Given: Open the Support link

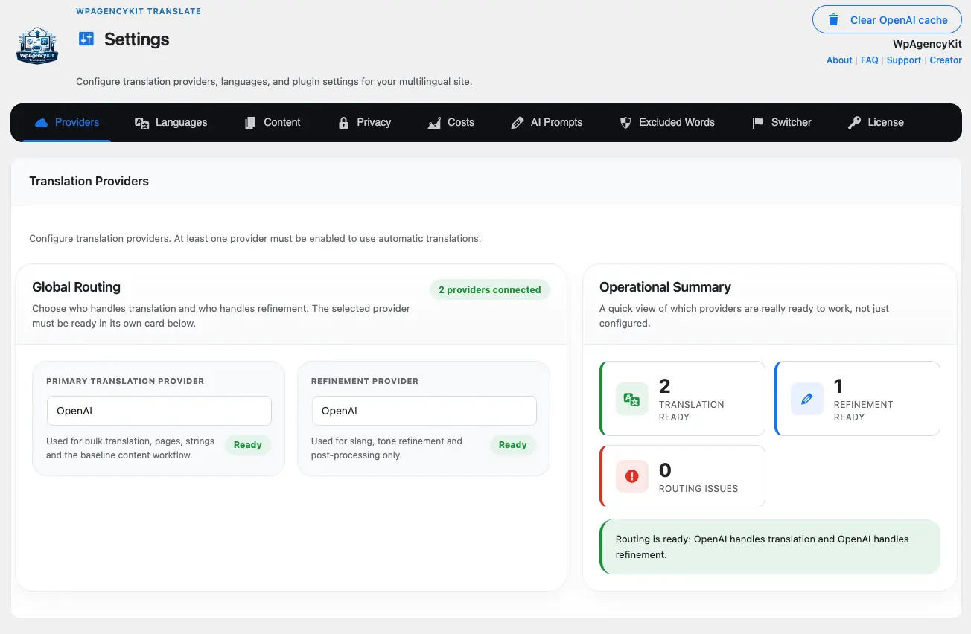Looking at the screenshot, I should coord(904,60).
